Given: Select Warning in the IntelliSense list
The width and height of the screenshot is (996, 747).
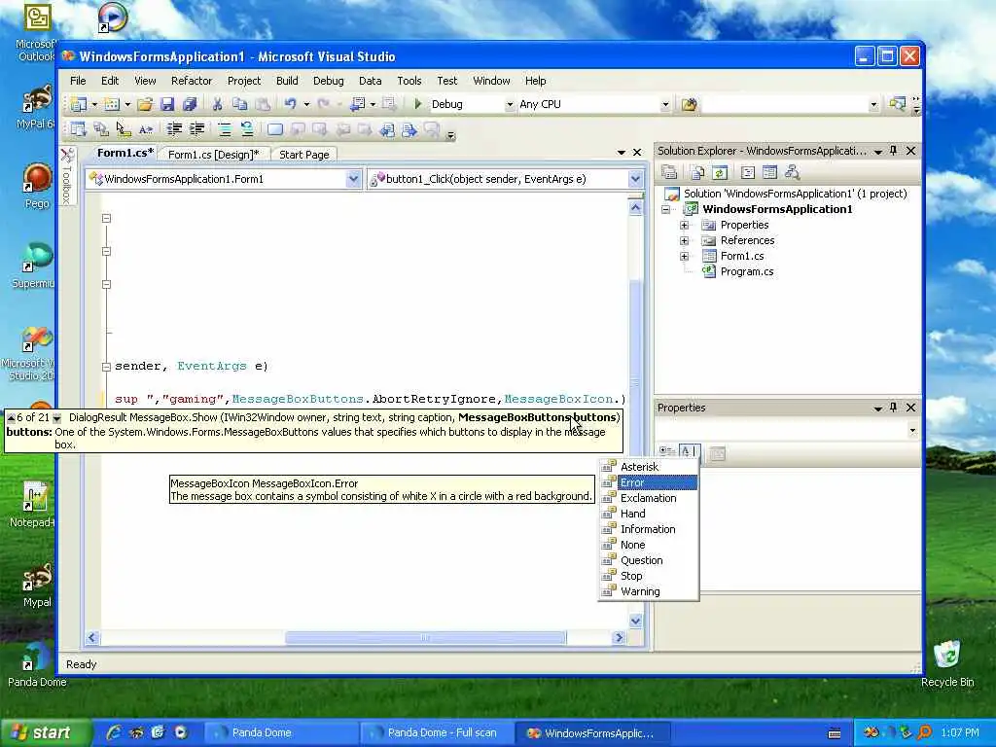Looking at the screenshot, I should (x=648, y=591).
